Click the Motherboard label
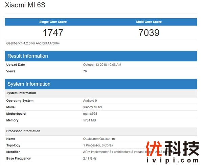203x166 pixels. pyautogui.click(x=16, y=114)
